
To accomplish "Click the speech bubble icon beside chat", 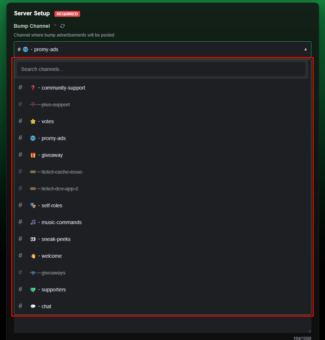I will click(33, 306).
